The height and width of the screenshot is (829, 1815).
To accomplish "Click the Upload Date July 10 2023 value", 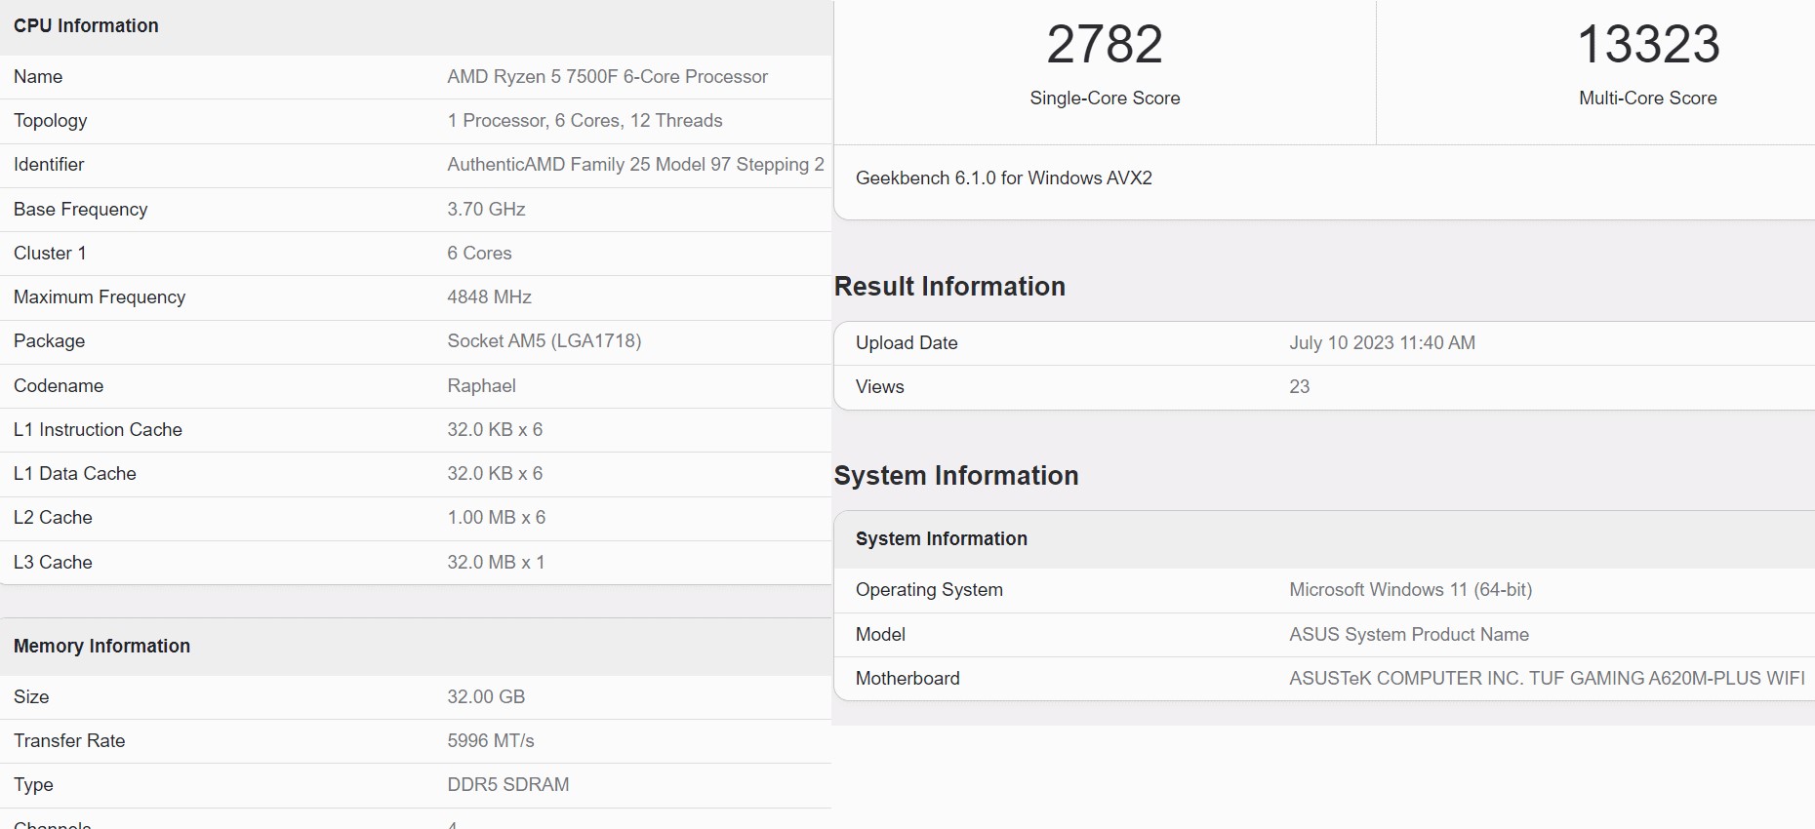I will (1382, 343).
